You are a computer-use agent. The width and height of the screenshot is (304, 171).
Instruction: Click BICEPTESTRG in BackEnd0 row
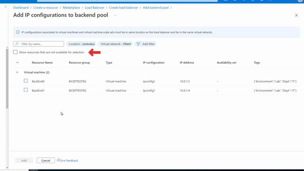point(77,81)
